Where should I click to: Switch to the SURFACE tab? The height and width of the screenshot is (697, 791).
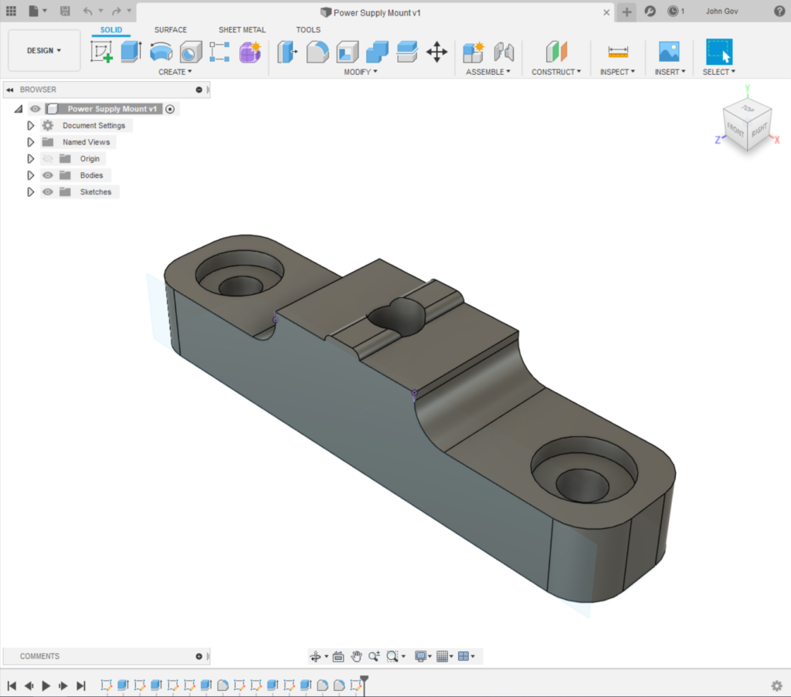171,30
